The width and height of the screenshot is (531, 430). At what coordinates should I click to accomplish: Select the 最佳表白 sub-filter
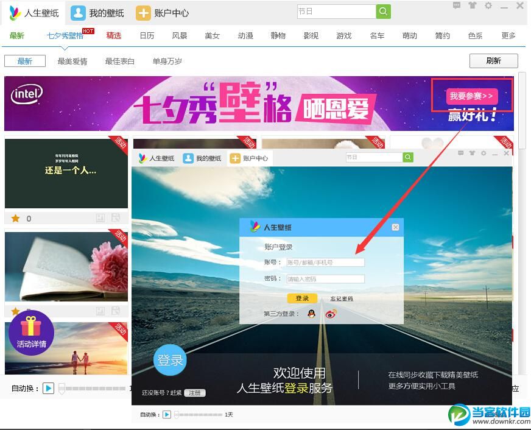tap(119, 62)
